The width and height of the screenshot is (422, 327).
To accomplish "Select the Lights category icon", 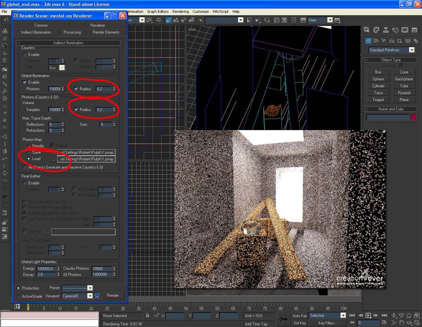I will pos(384,41).
